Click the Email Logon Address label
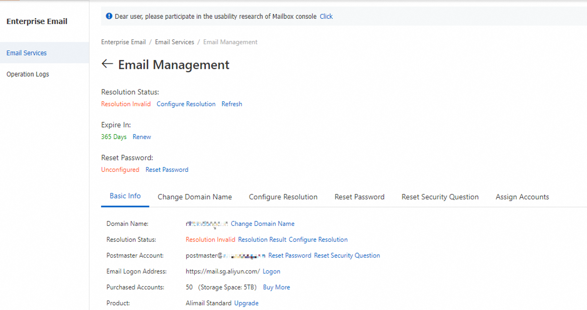The width and height of the screenshot is (587, 310). 137,271
